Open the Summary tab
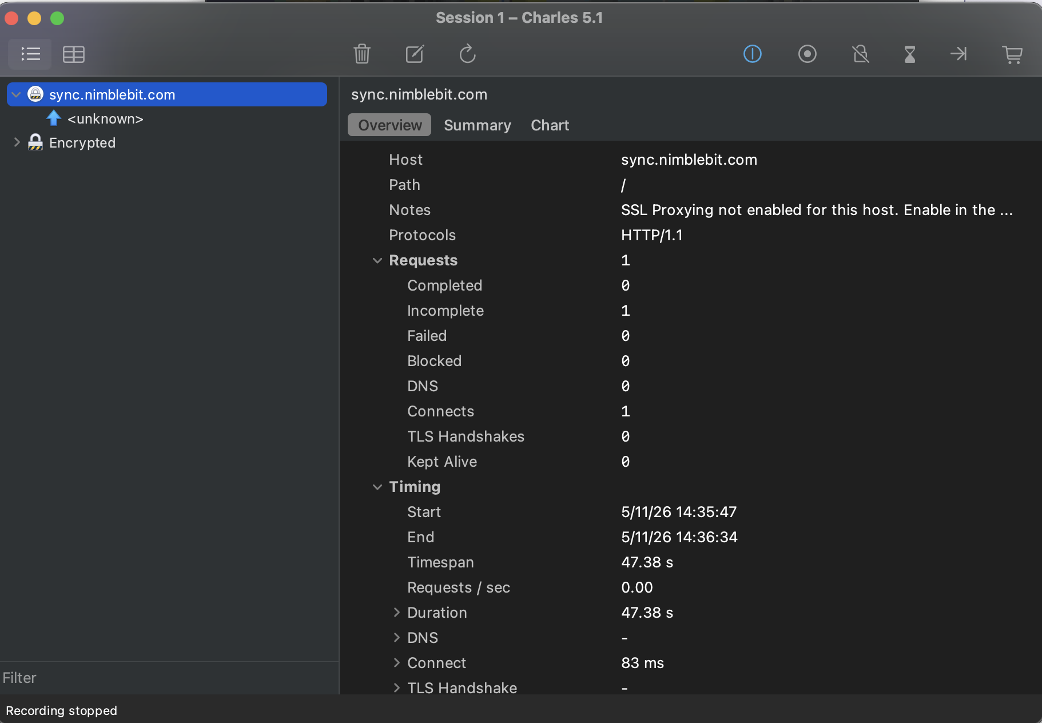This screenshot has width=1042, height=723. point(478,125)
